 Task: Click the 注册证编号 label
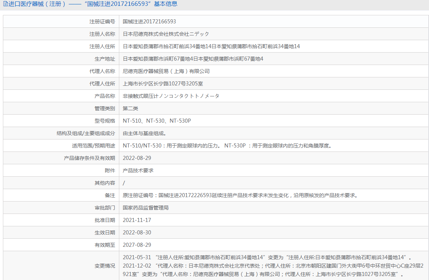click(x=102, y=22)
